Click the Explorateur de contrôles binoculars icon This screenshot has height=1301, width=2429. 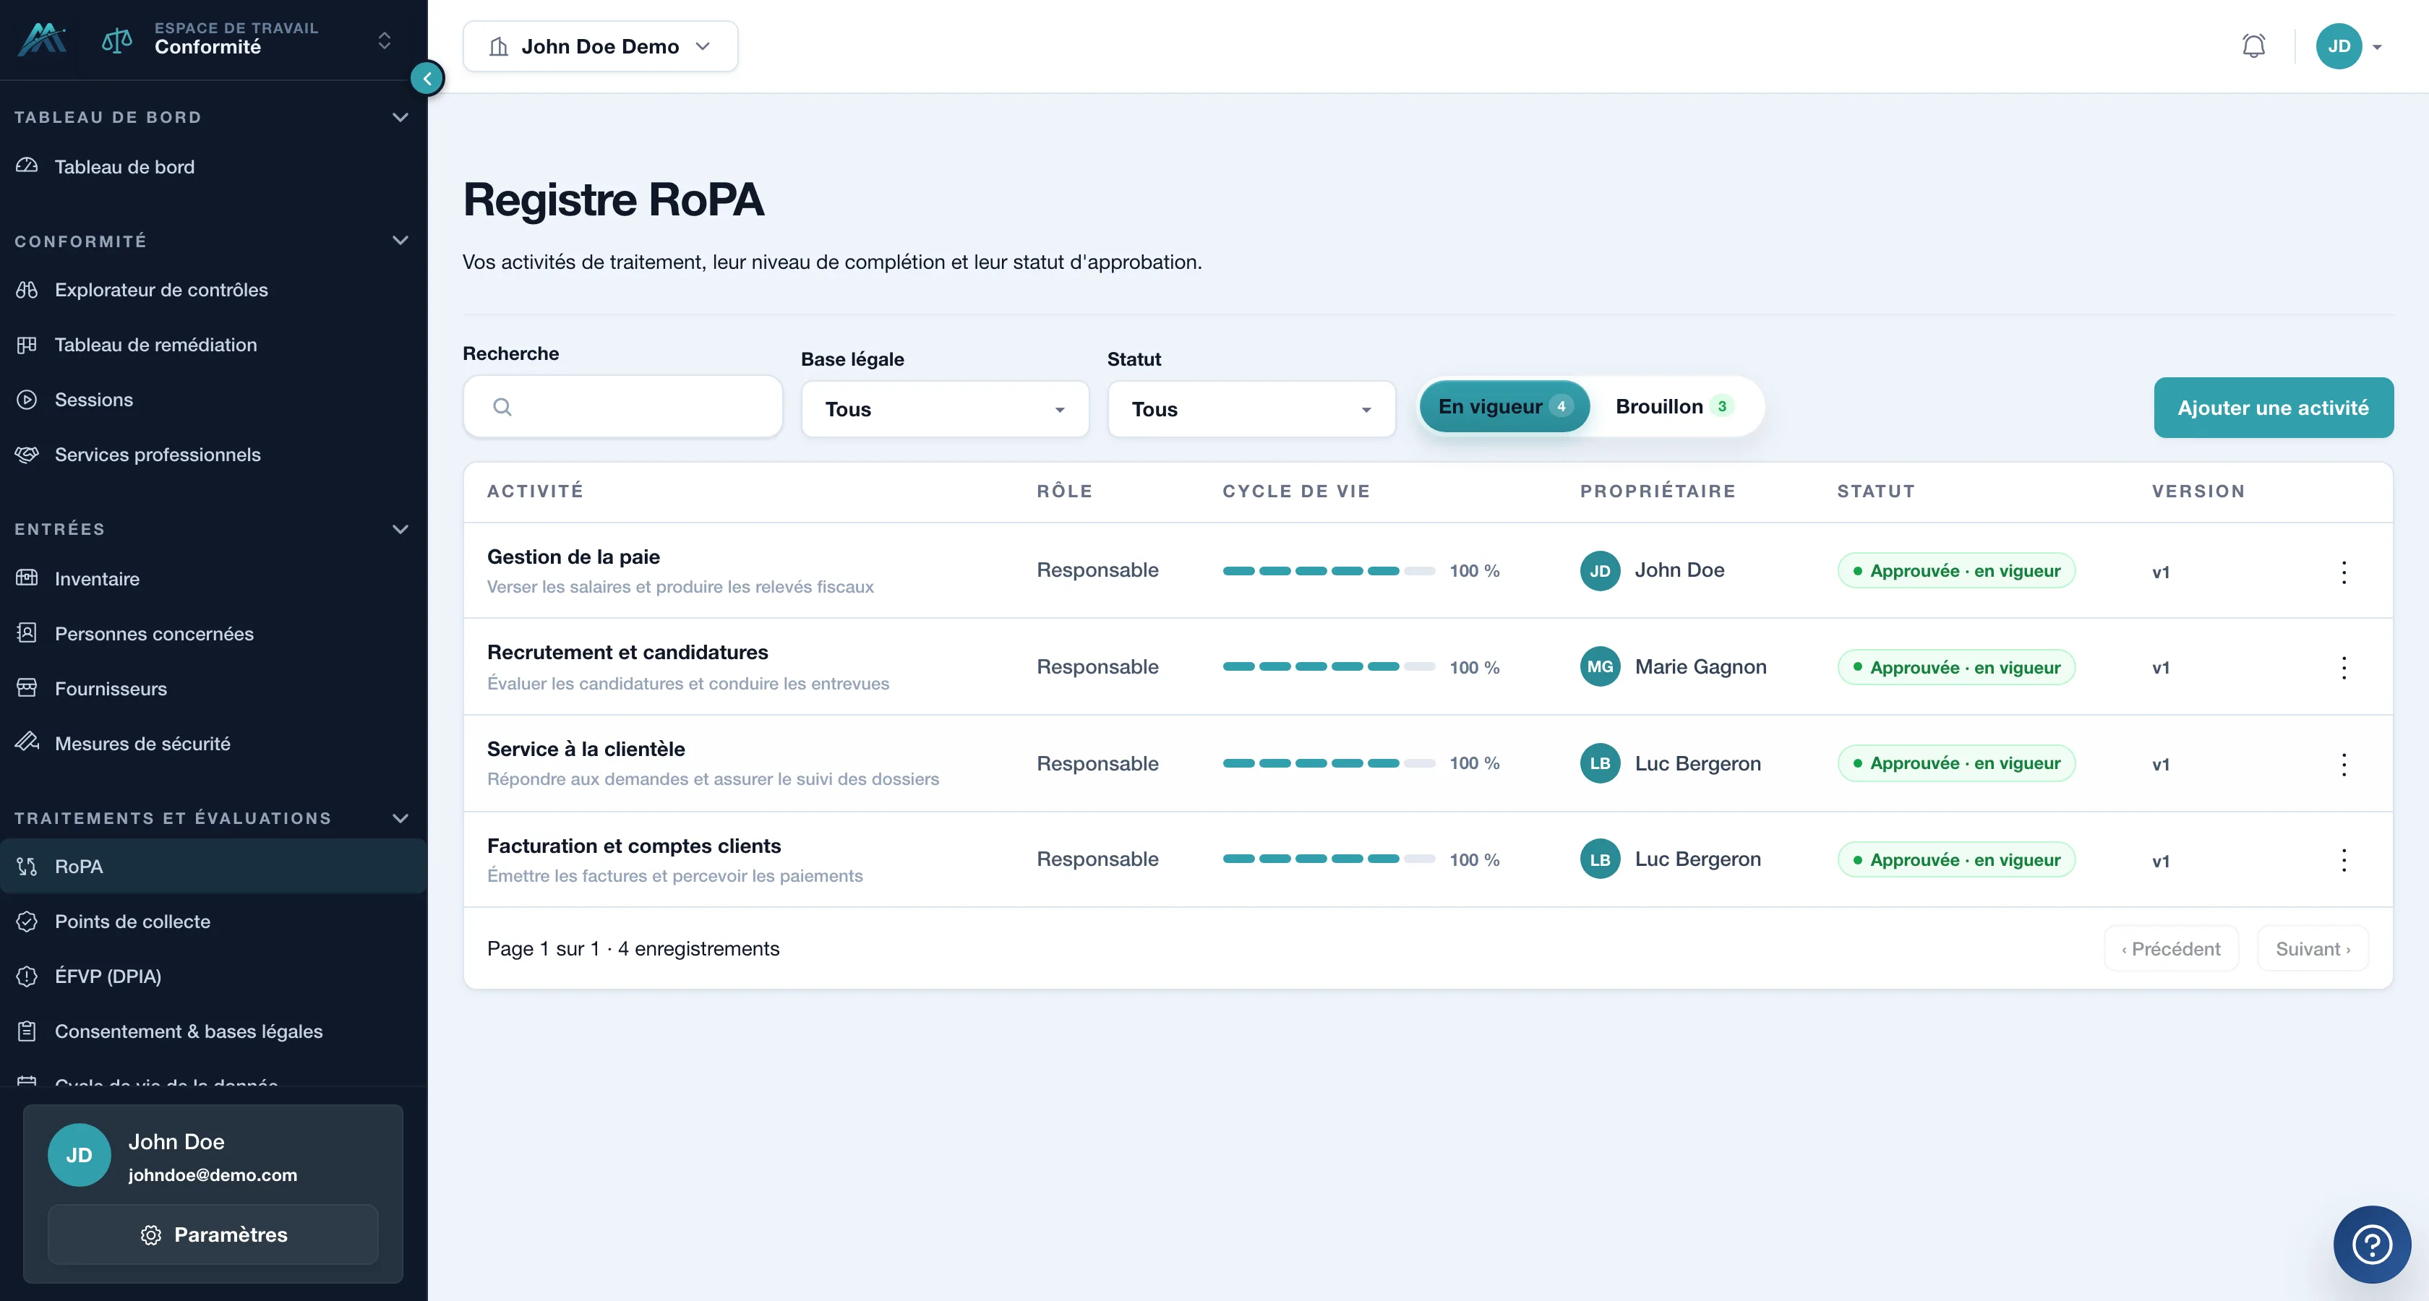[27, 289]
